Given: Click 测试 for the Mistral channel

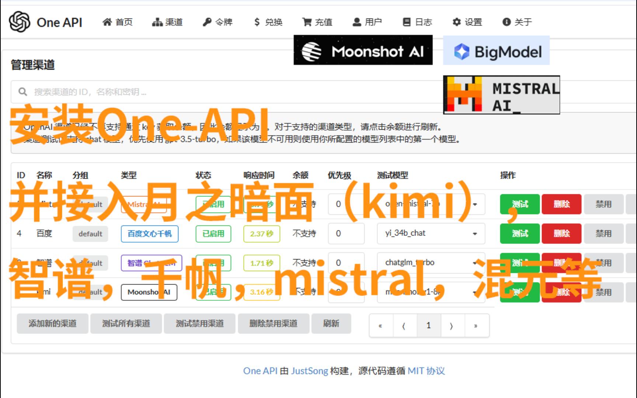Looking at the screenshot, I should [520, 204].
